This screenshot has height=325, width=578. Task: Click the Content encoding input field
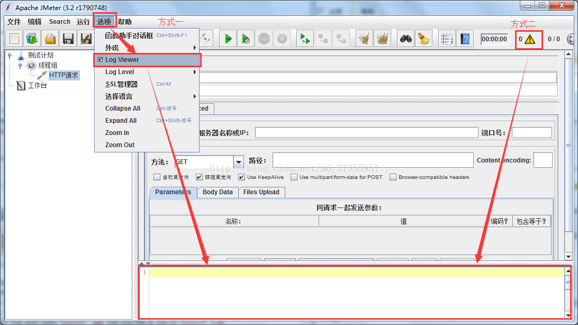[x=543, y=160]
